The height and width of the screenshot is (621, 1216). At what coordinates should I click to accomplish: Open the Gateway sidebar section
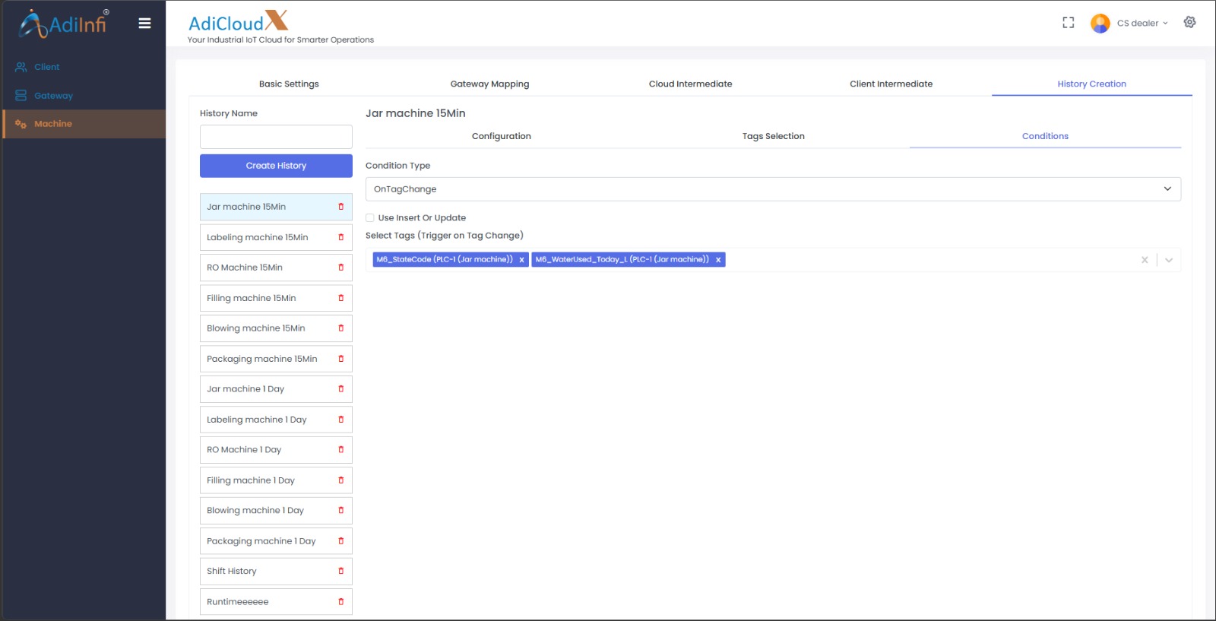[53, 96]
